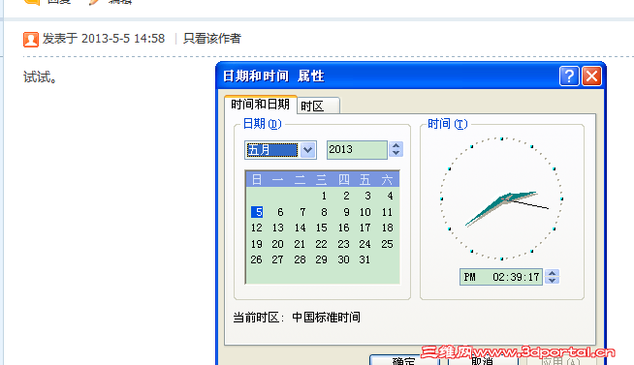Click the 只看该作者 link
Viewport: 634px width, 365px height.
(212, 39)
